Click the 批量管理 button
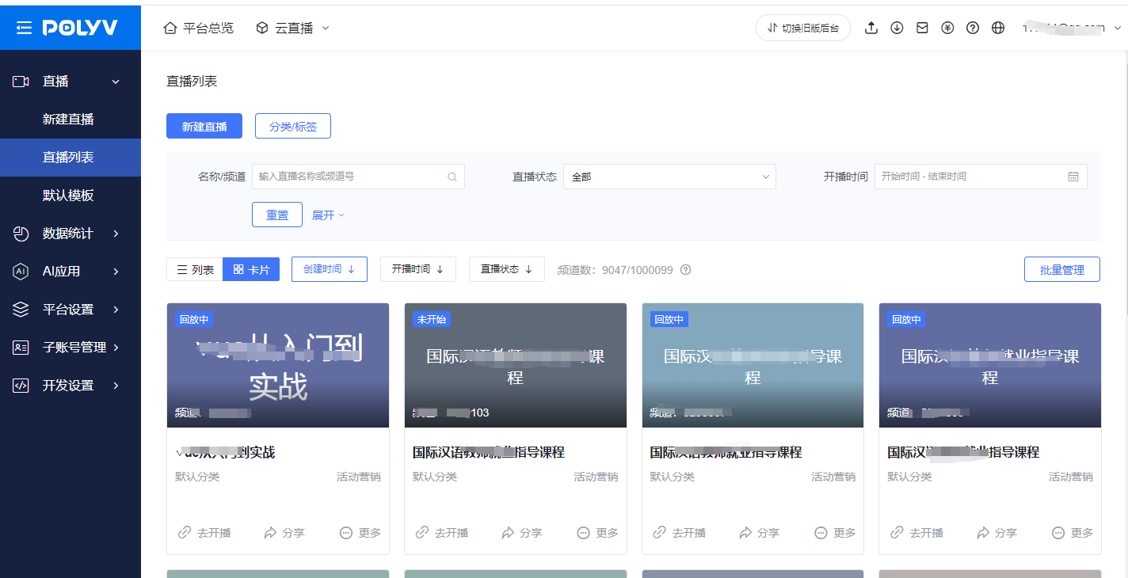 tap(1061, 269)
